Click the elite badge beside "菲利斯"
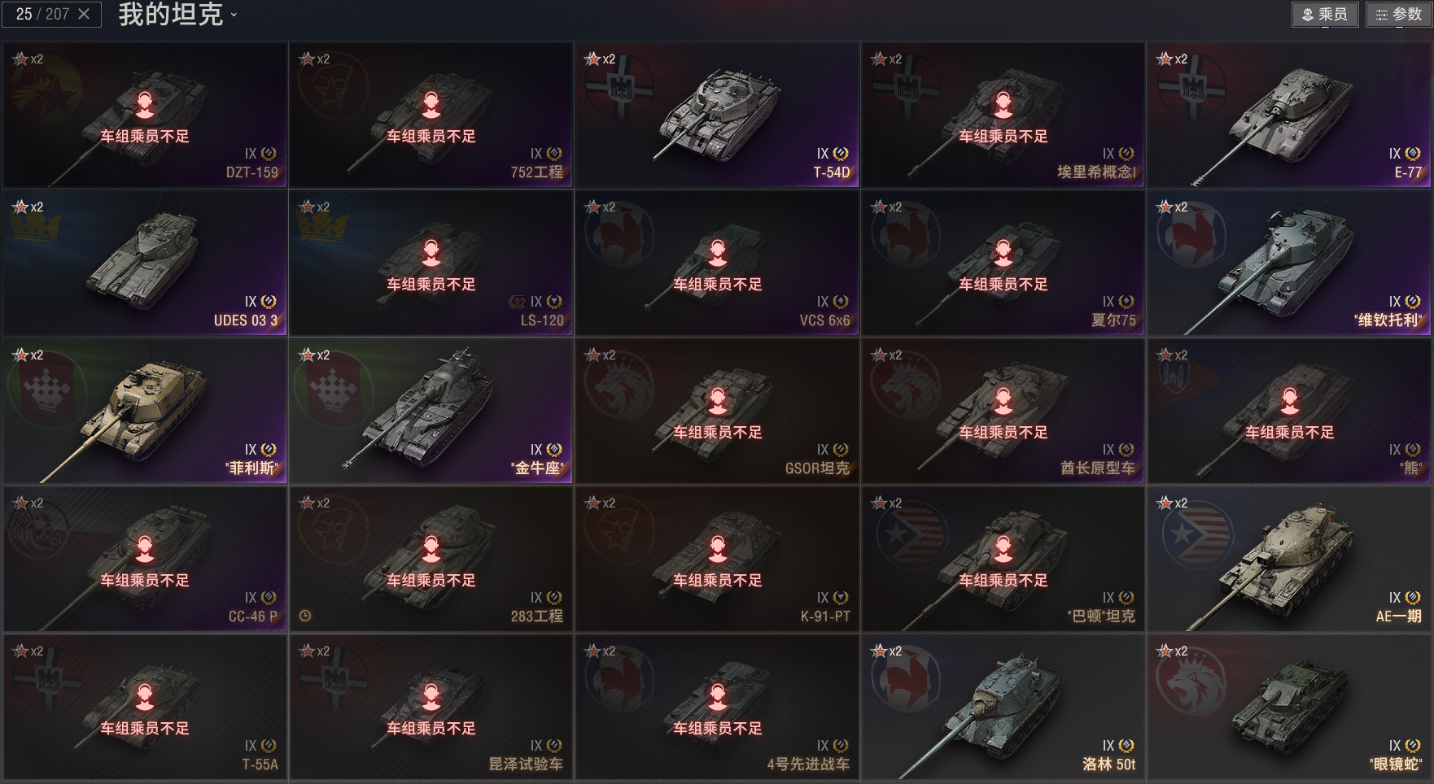 269,450
